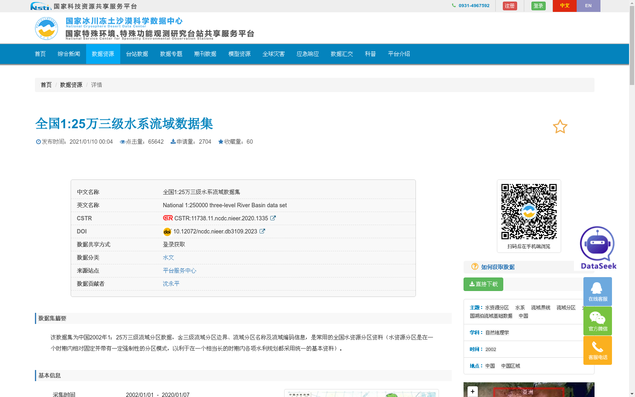The image size is (635, 397).
Task: Open 客服电话 phone support button
Action: [598, 350]
